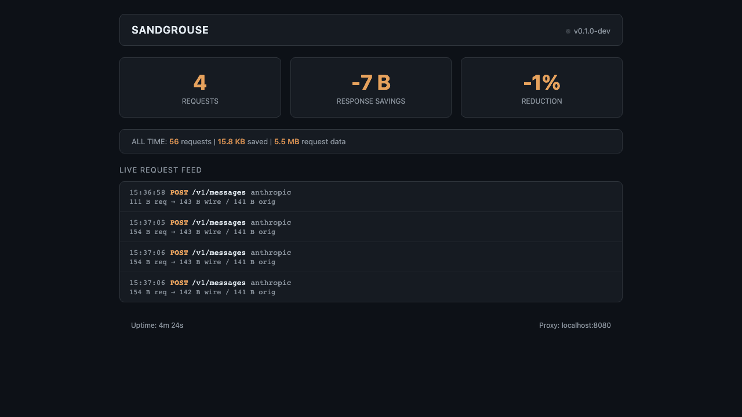Click the 15.8 KB saved value
Screen dimensions: 742x417
231,141
